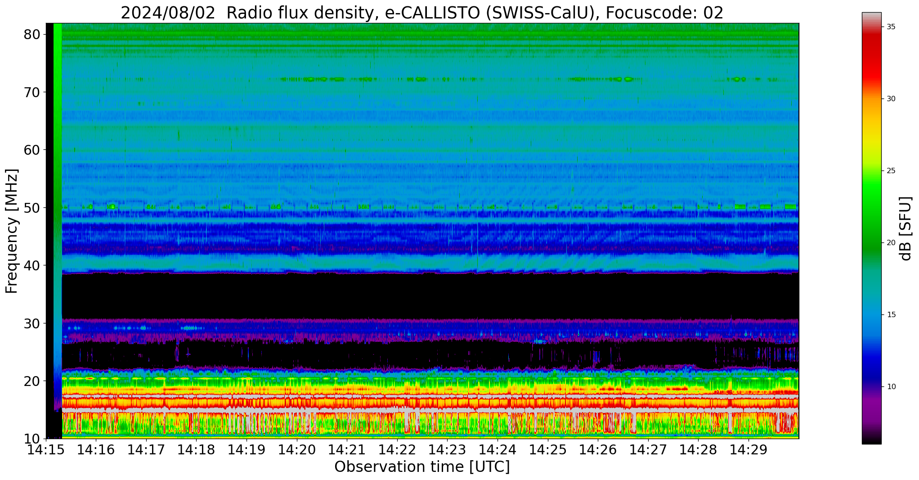
Task: Click the colorbar tick label 25
Action: (891, 171)
